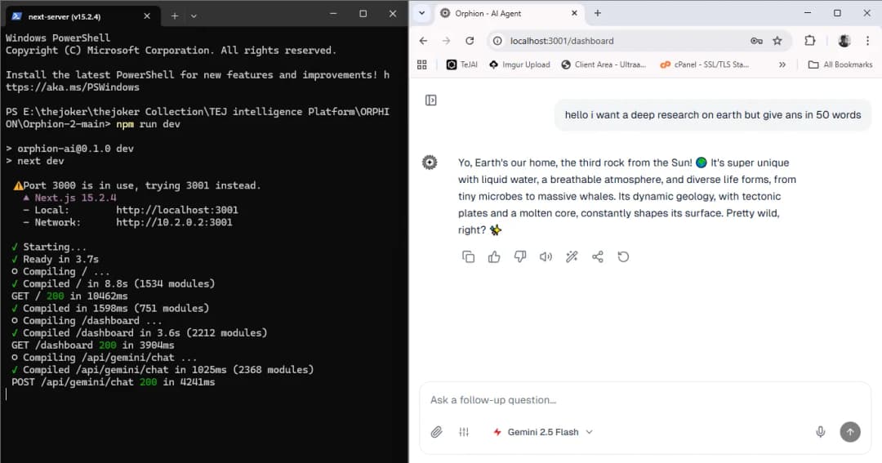882x463 pixels.
Task: Share the response via share icon
Action: (x=598, y=256)
